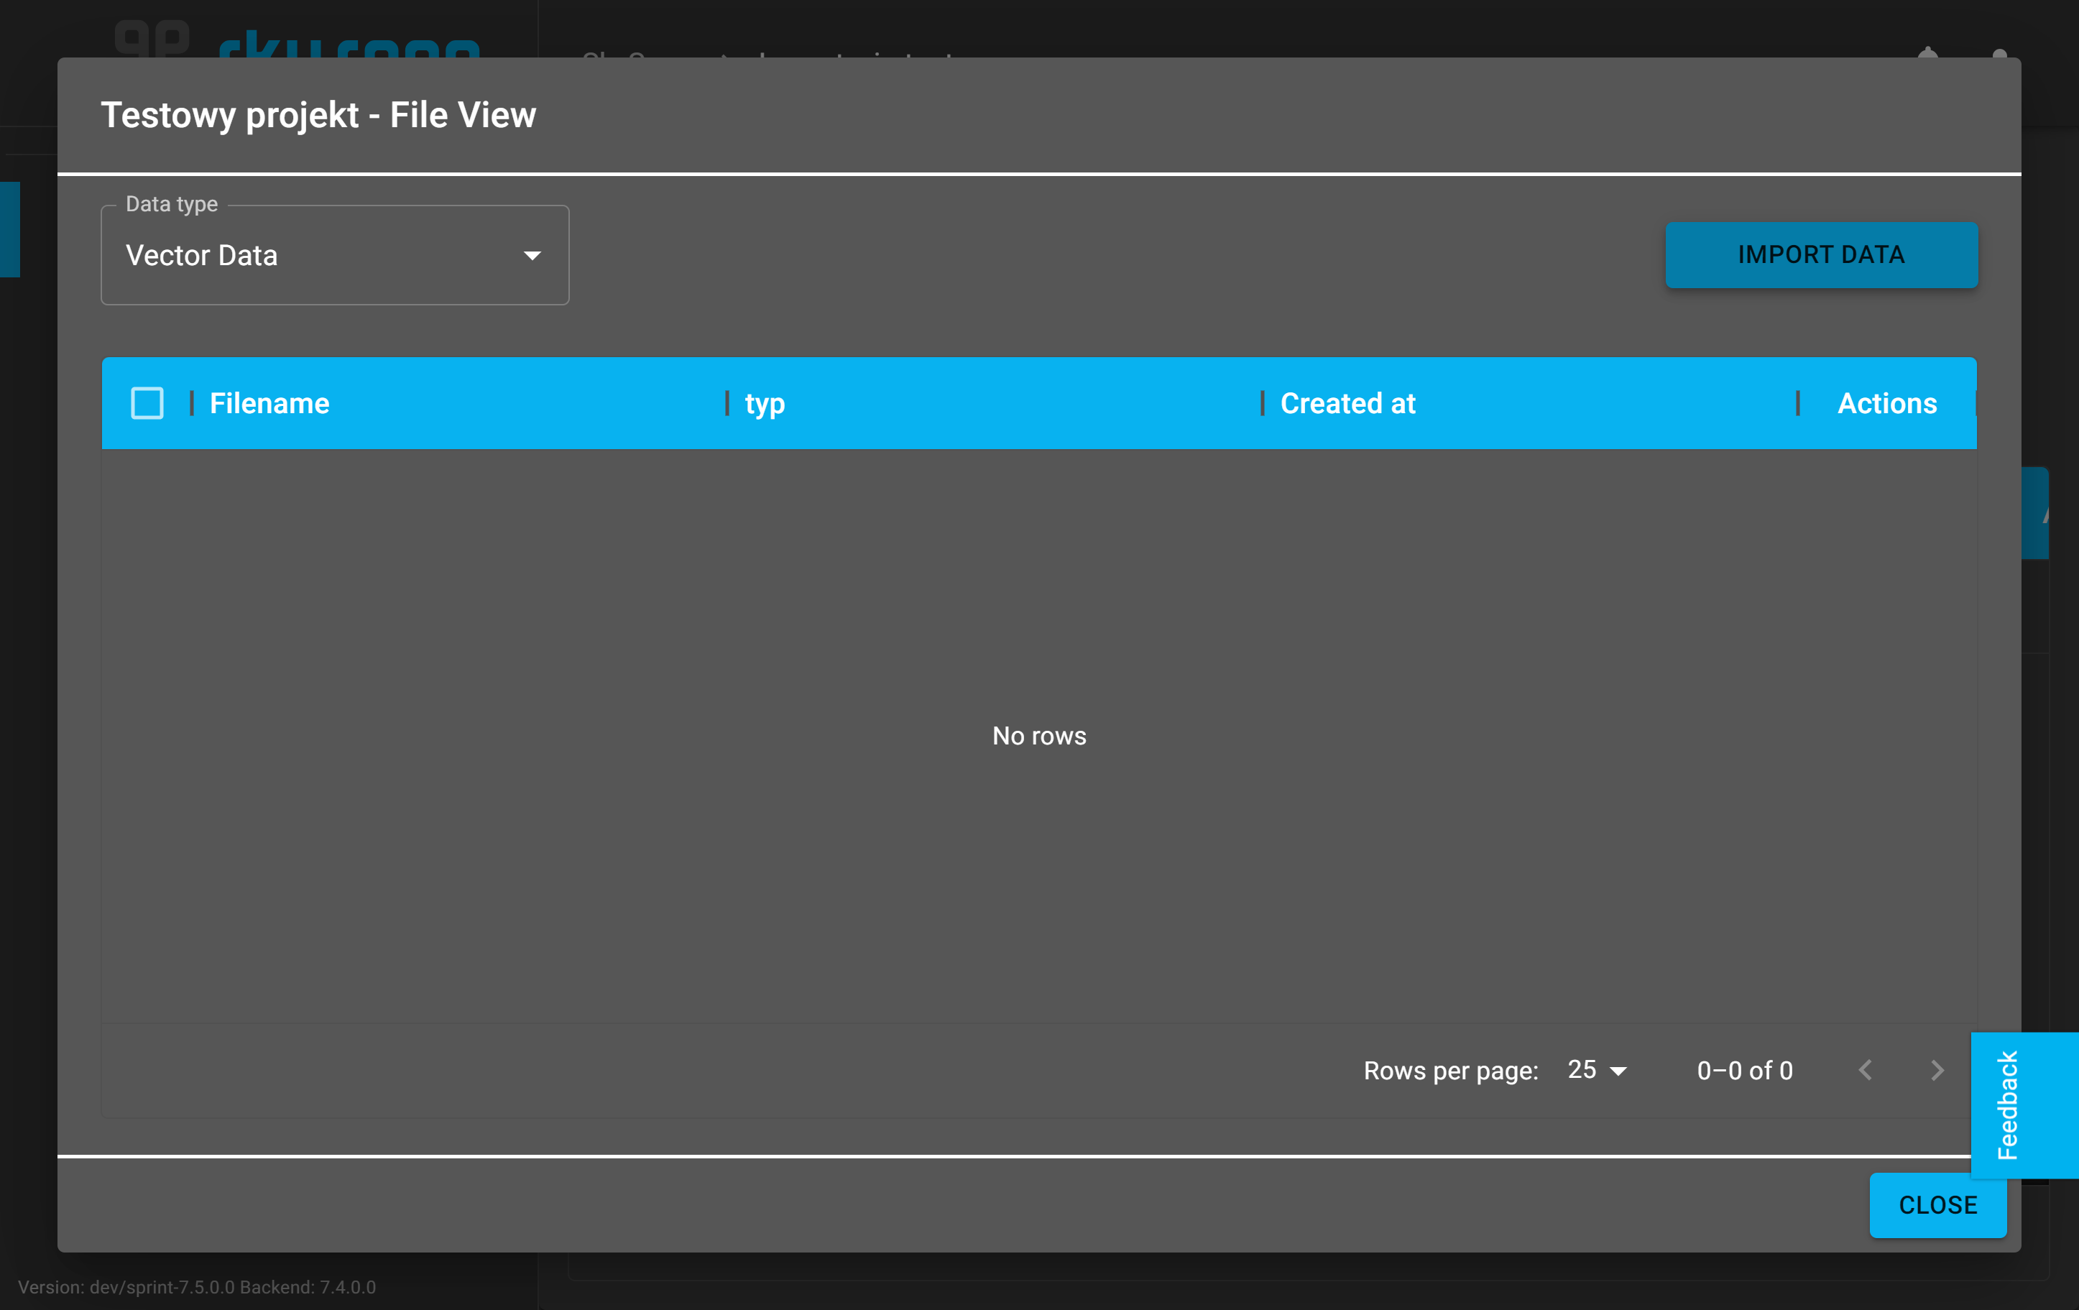The image size is (2079, 1310).
Task: Close the File View dialog with CLOSE
Action: coord(1937,1204)
